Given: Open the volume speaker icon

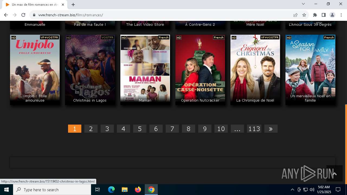Looking at the screenshot, I should click(312, 190).
